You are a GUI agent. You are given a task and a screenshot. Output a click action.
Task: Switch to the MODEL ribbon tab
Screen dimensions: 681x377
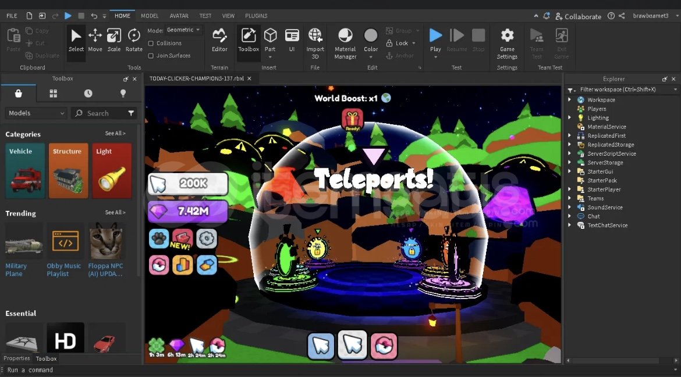[x=150, y=16]
